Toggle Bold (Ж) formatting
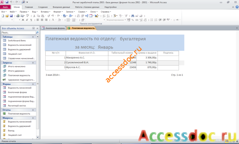The width and height of the screenshot is (239, 144). tap(23, 20)
